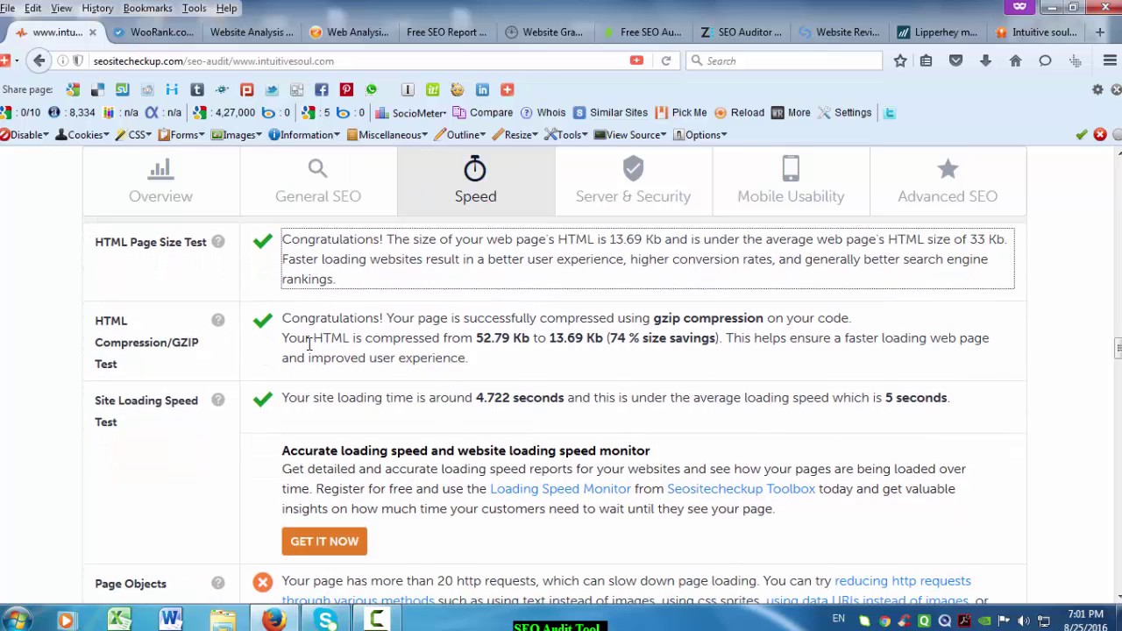The height and width of the screenshot is (631, 1122).
Task: Click help icon for Site Loading Speed Test
Action: click(217, 400)
